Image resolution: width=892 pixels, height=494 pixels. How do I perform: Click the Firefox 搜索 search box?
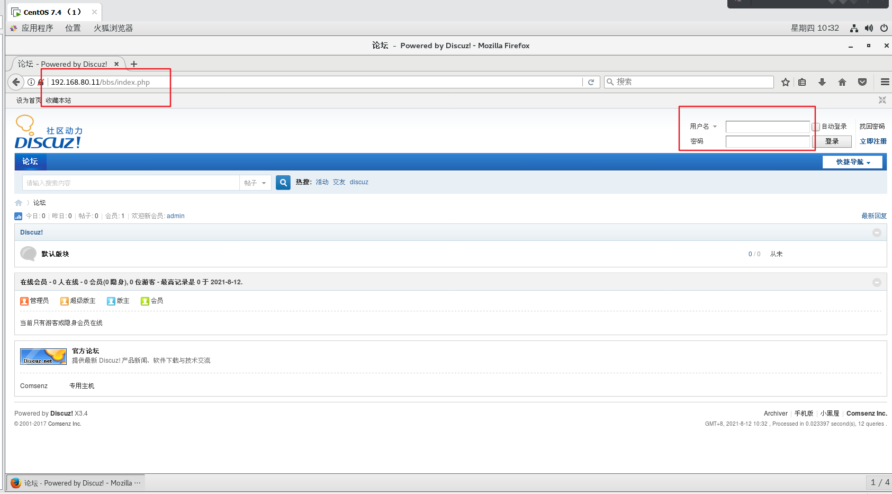(689, 82)
